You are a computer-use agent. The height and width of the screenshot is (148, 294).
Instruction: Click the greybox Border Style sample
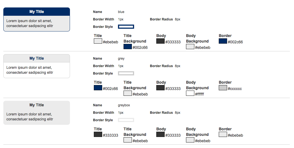click(126, 120)
